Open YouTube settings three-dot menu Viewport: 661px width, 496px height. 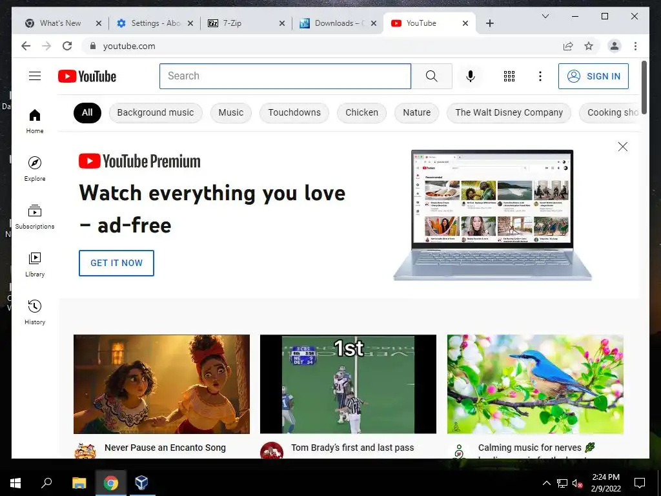click(540, 76)
